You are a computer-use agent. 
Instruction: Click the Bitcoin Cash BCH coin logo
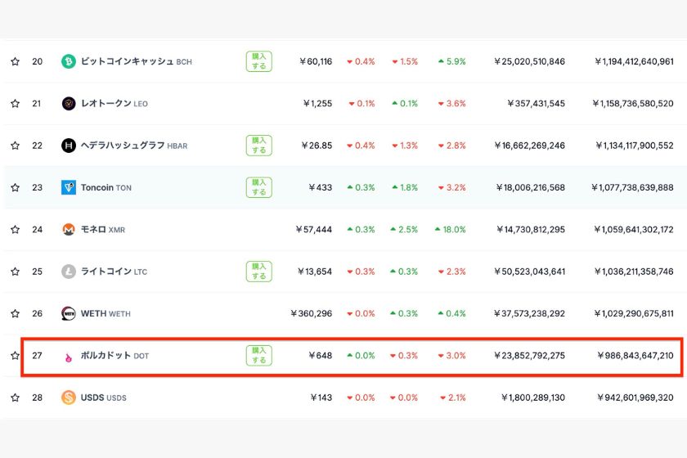(69, 61)
